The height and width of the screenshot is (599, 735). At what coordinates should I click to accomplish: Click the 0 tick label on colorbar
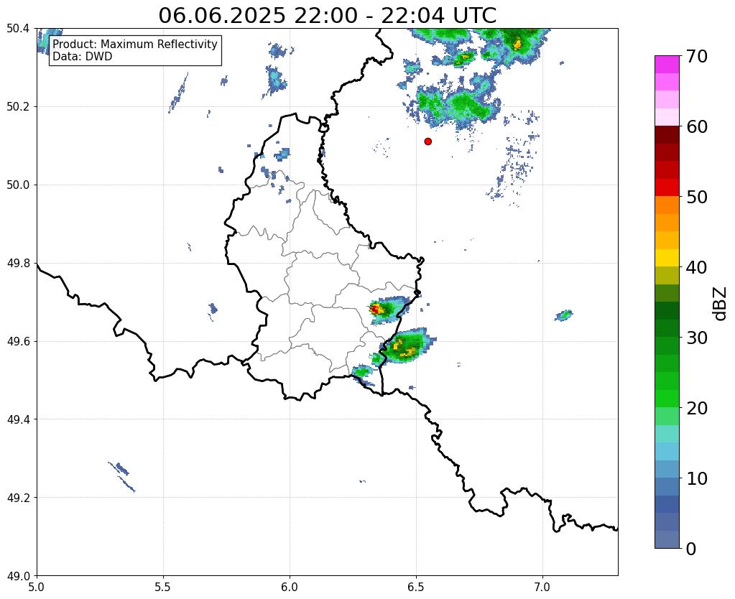point(691,549)
